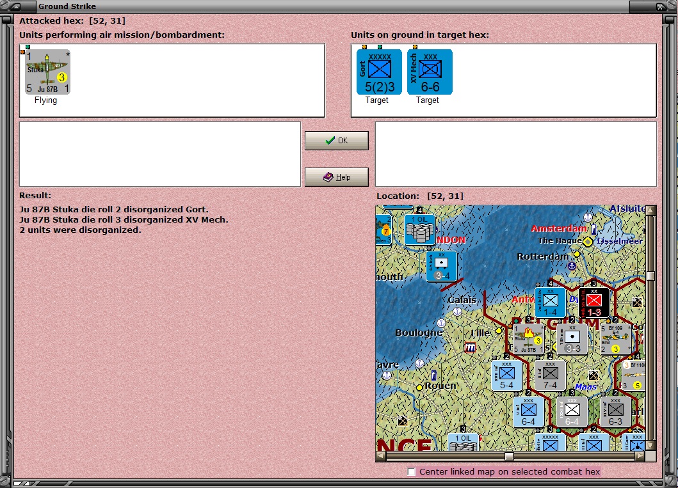Select the XV Mech 6-6 target unit
The height and width of the screenshot is (488, 678).
point(430,72)
